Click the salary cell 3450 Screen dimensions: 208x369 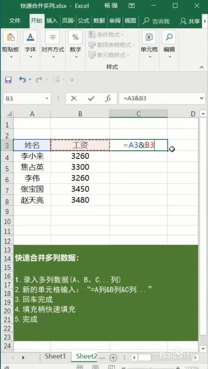point(80,189)
